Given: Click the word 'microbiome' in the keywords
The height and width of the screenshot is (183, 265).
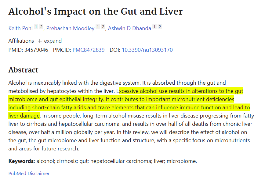Looking at the screenshot, I should (x=182, y=161).
